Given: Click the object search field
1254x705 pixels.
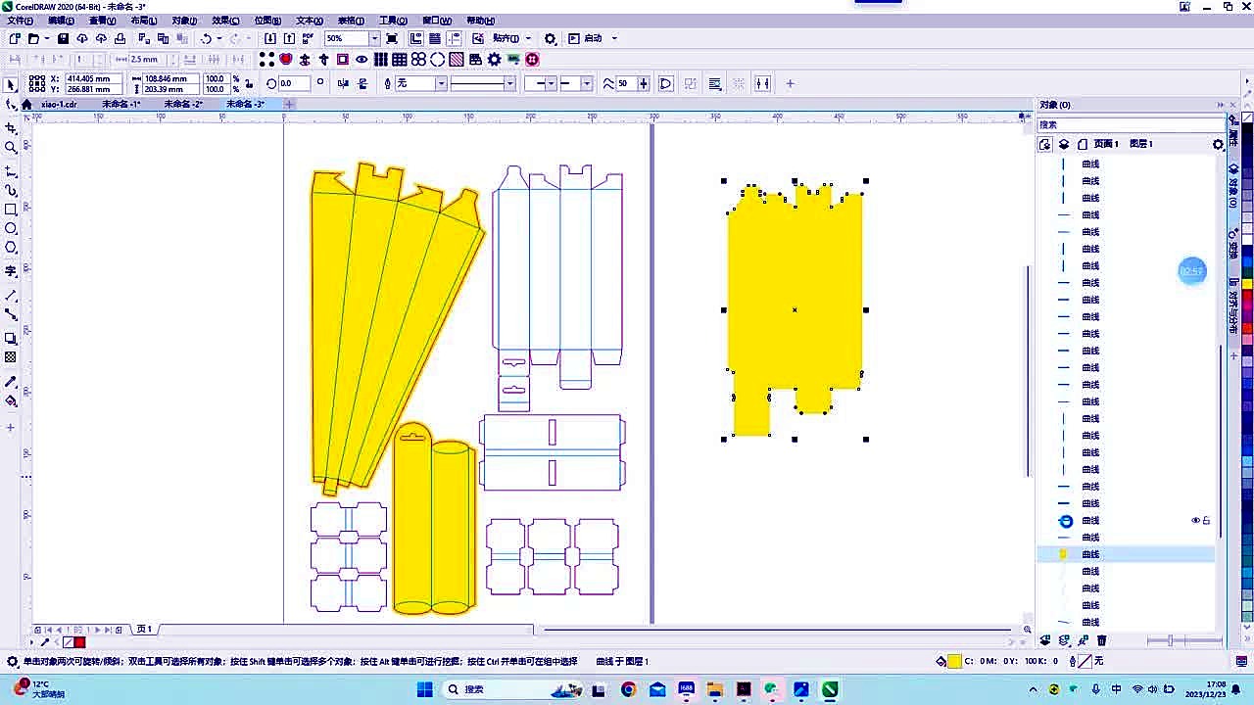Looking at the screenshot, I should tap(1131, 124).
